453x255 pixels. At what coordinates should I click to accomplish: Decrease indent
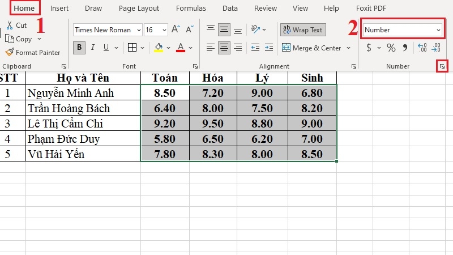click(255, 47)
